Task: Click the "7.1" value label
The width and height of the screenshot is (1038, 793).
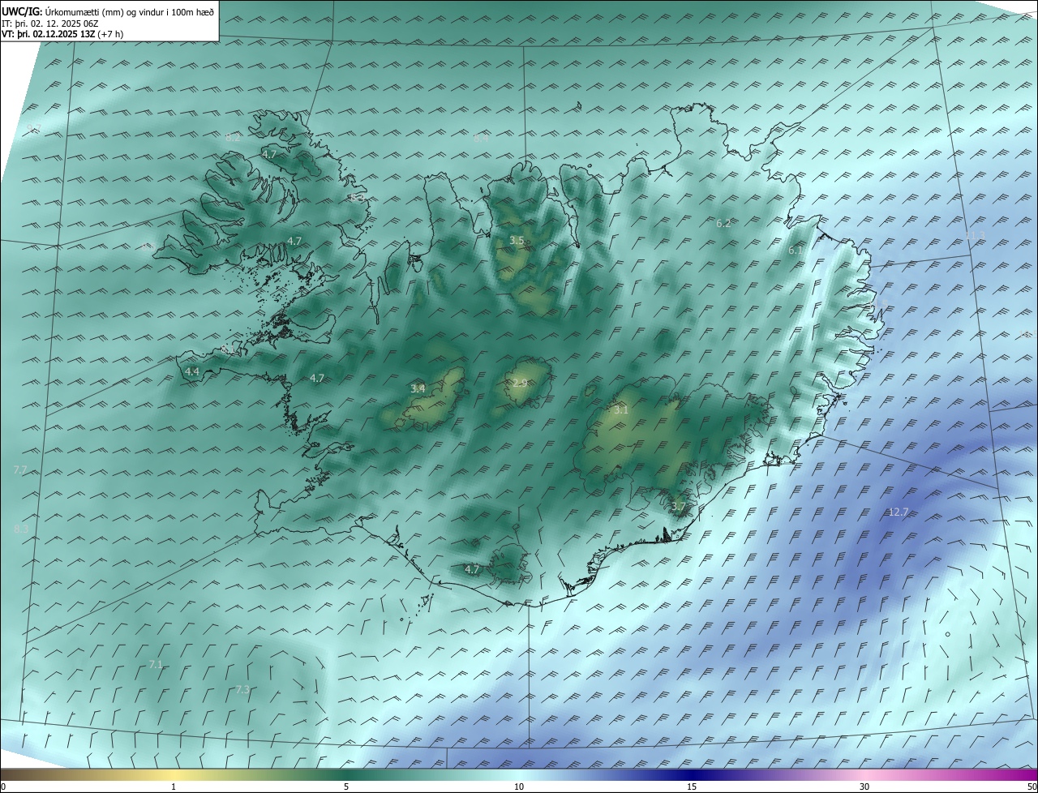Action: [x=156, y=664]
